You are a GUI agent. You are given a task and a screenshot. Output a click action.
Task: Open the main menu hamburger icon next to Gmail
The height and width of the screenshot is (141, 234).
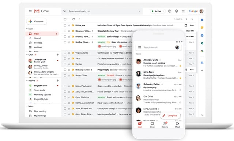[30, 11]
